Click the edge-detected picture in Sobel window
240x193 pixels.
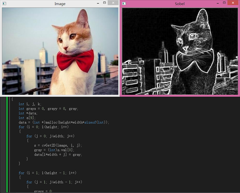(180, 51)
